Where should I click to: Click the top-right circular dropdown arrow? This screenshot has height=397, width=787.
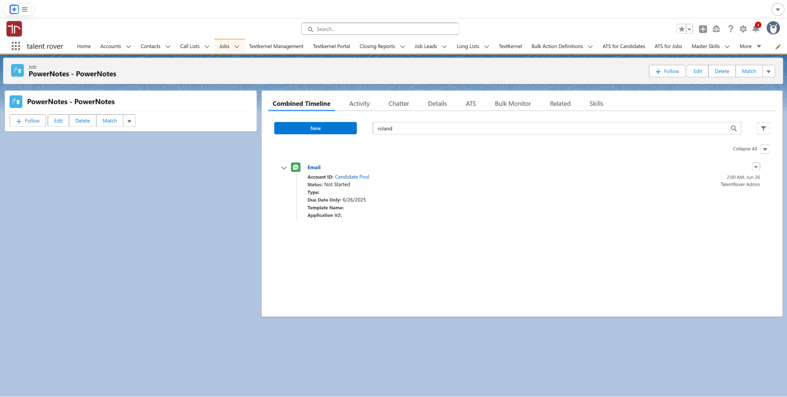(x=777, y=9)
